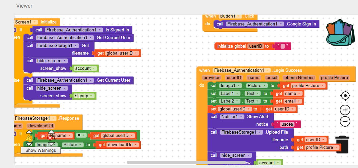Zoom out with the minus icon
358x168 pixels.
345,122
